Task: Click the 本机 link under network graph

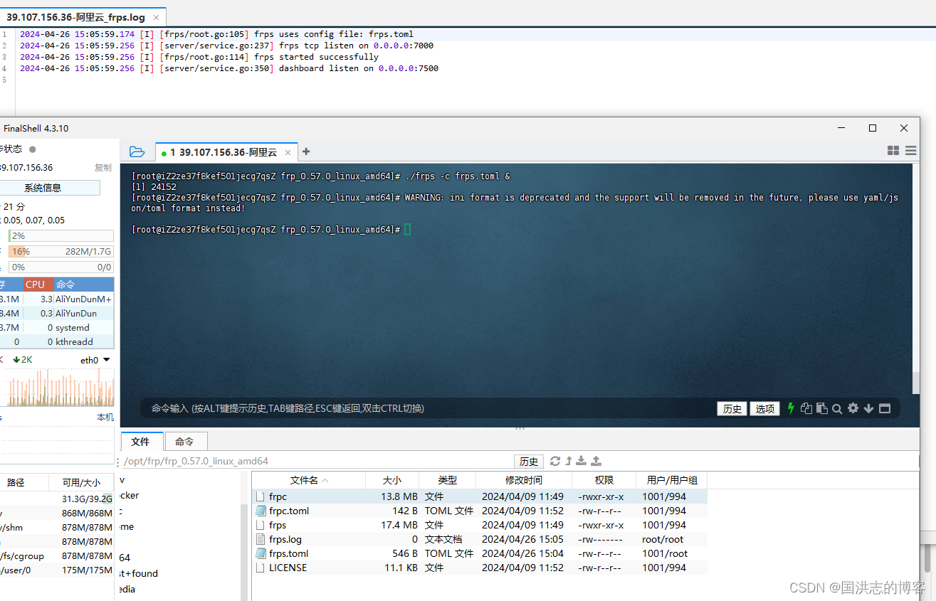Action: [x=105, y=417]
